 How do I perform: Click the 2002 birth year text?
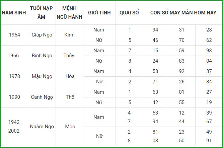(x=14, y=131)
